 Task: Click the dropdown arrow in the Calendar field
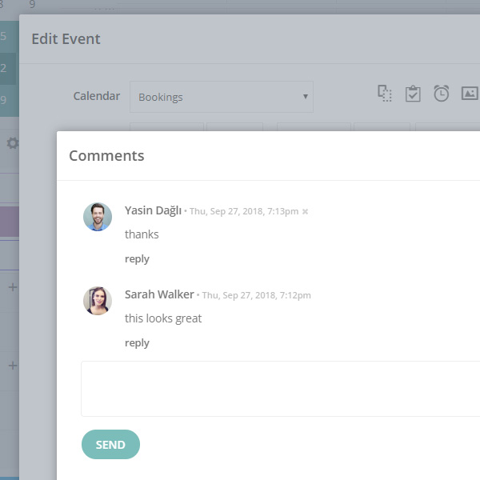click(x=306, y=97)
